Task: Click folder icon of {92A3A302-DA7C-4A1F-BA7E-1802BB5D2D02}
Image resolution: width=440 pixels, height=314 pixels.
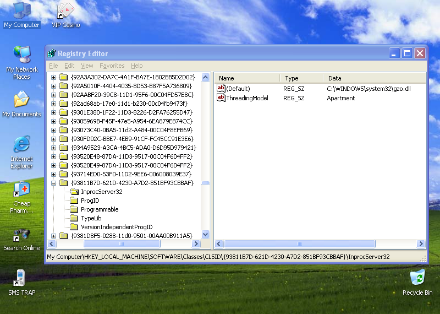Action: (x=64, y=77)
